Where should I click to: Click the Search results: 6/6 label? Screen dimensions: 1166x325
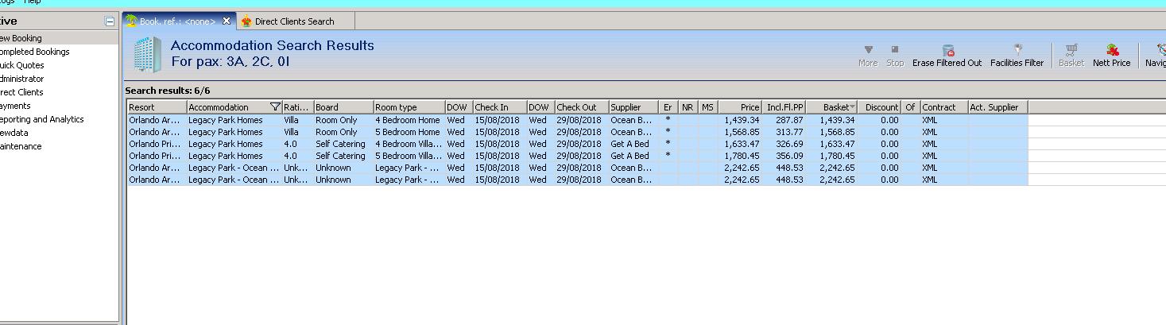click(168, 91)
